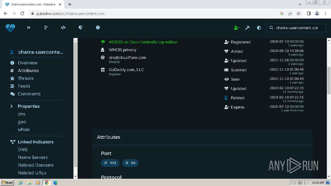The height and width of the screenshot is (186, 331).
Task: Click the Scanned barcode icon
Action: (226, 70)
